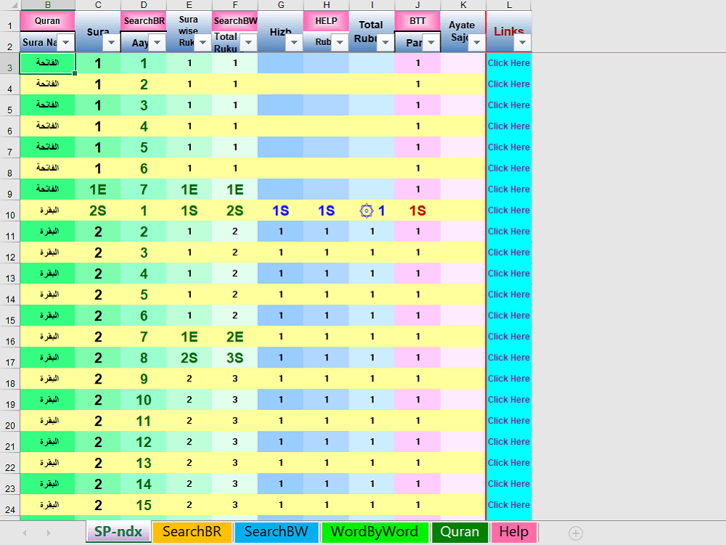The image size is (726, 545).
Task: Click the Select All corner triangle
Action: tap(14, 5)
